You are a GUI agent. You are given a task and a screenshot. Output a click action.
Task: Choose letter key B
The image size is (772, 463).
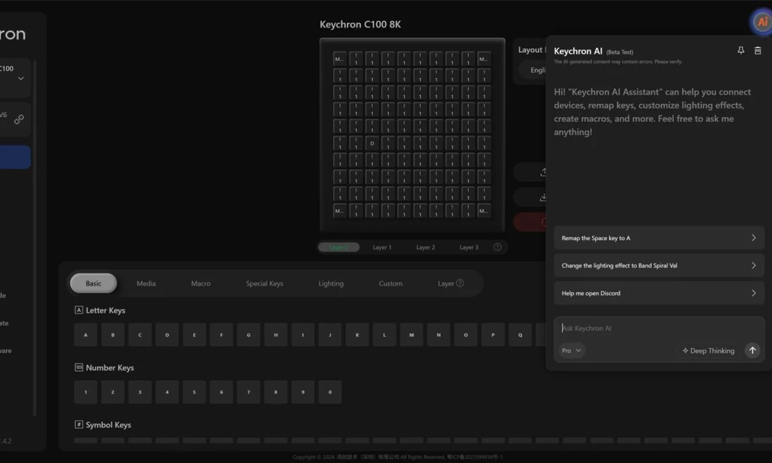pos(113,335)
